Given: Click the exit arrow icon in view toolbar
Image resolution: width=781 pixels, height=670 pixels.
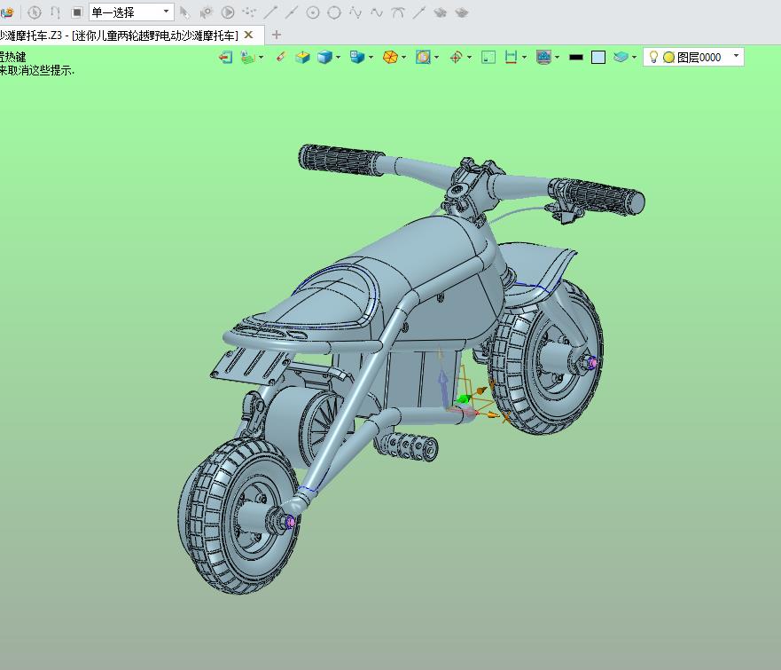Looking at the screenshot, I should pos(225,57).
